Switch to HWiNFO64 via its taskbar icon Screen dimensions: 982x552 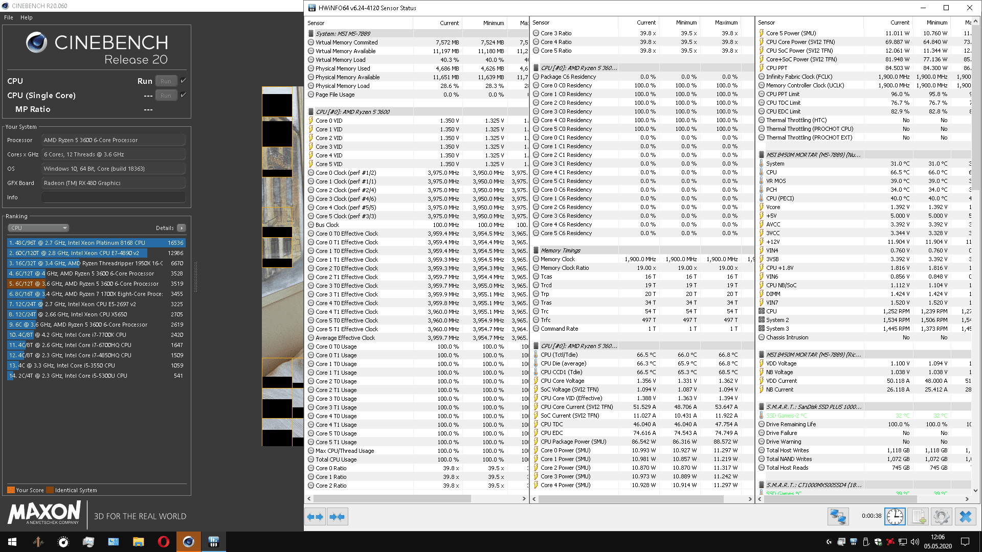coord(214,542)
